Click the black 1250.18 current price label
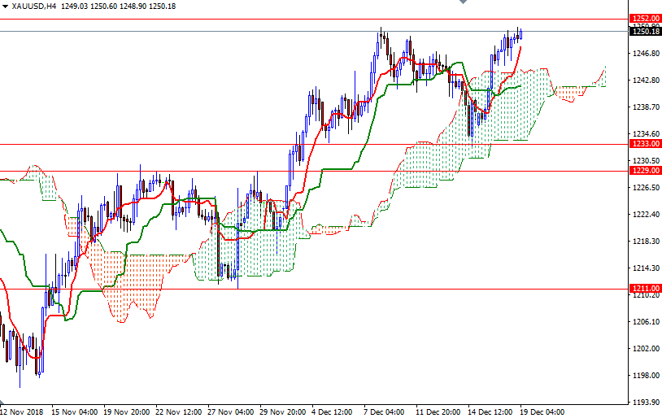This screenshot has height=418, width=662. click(x=645, y=31)
